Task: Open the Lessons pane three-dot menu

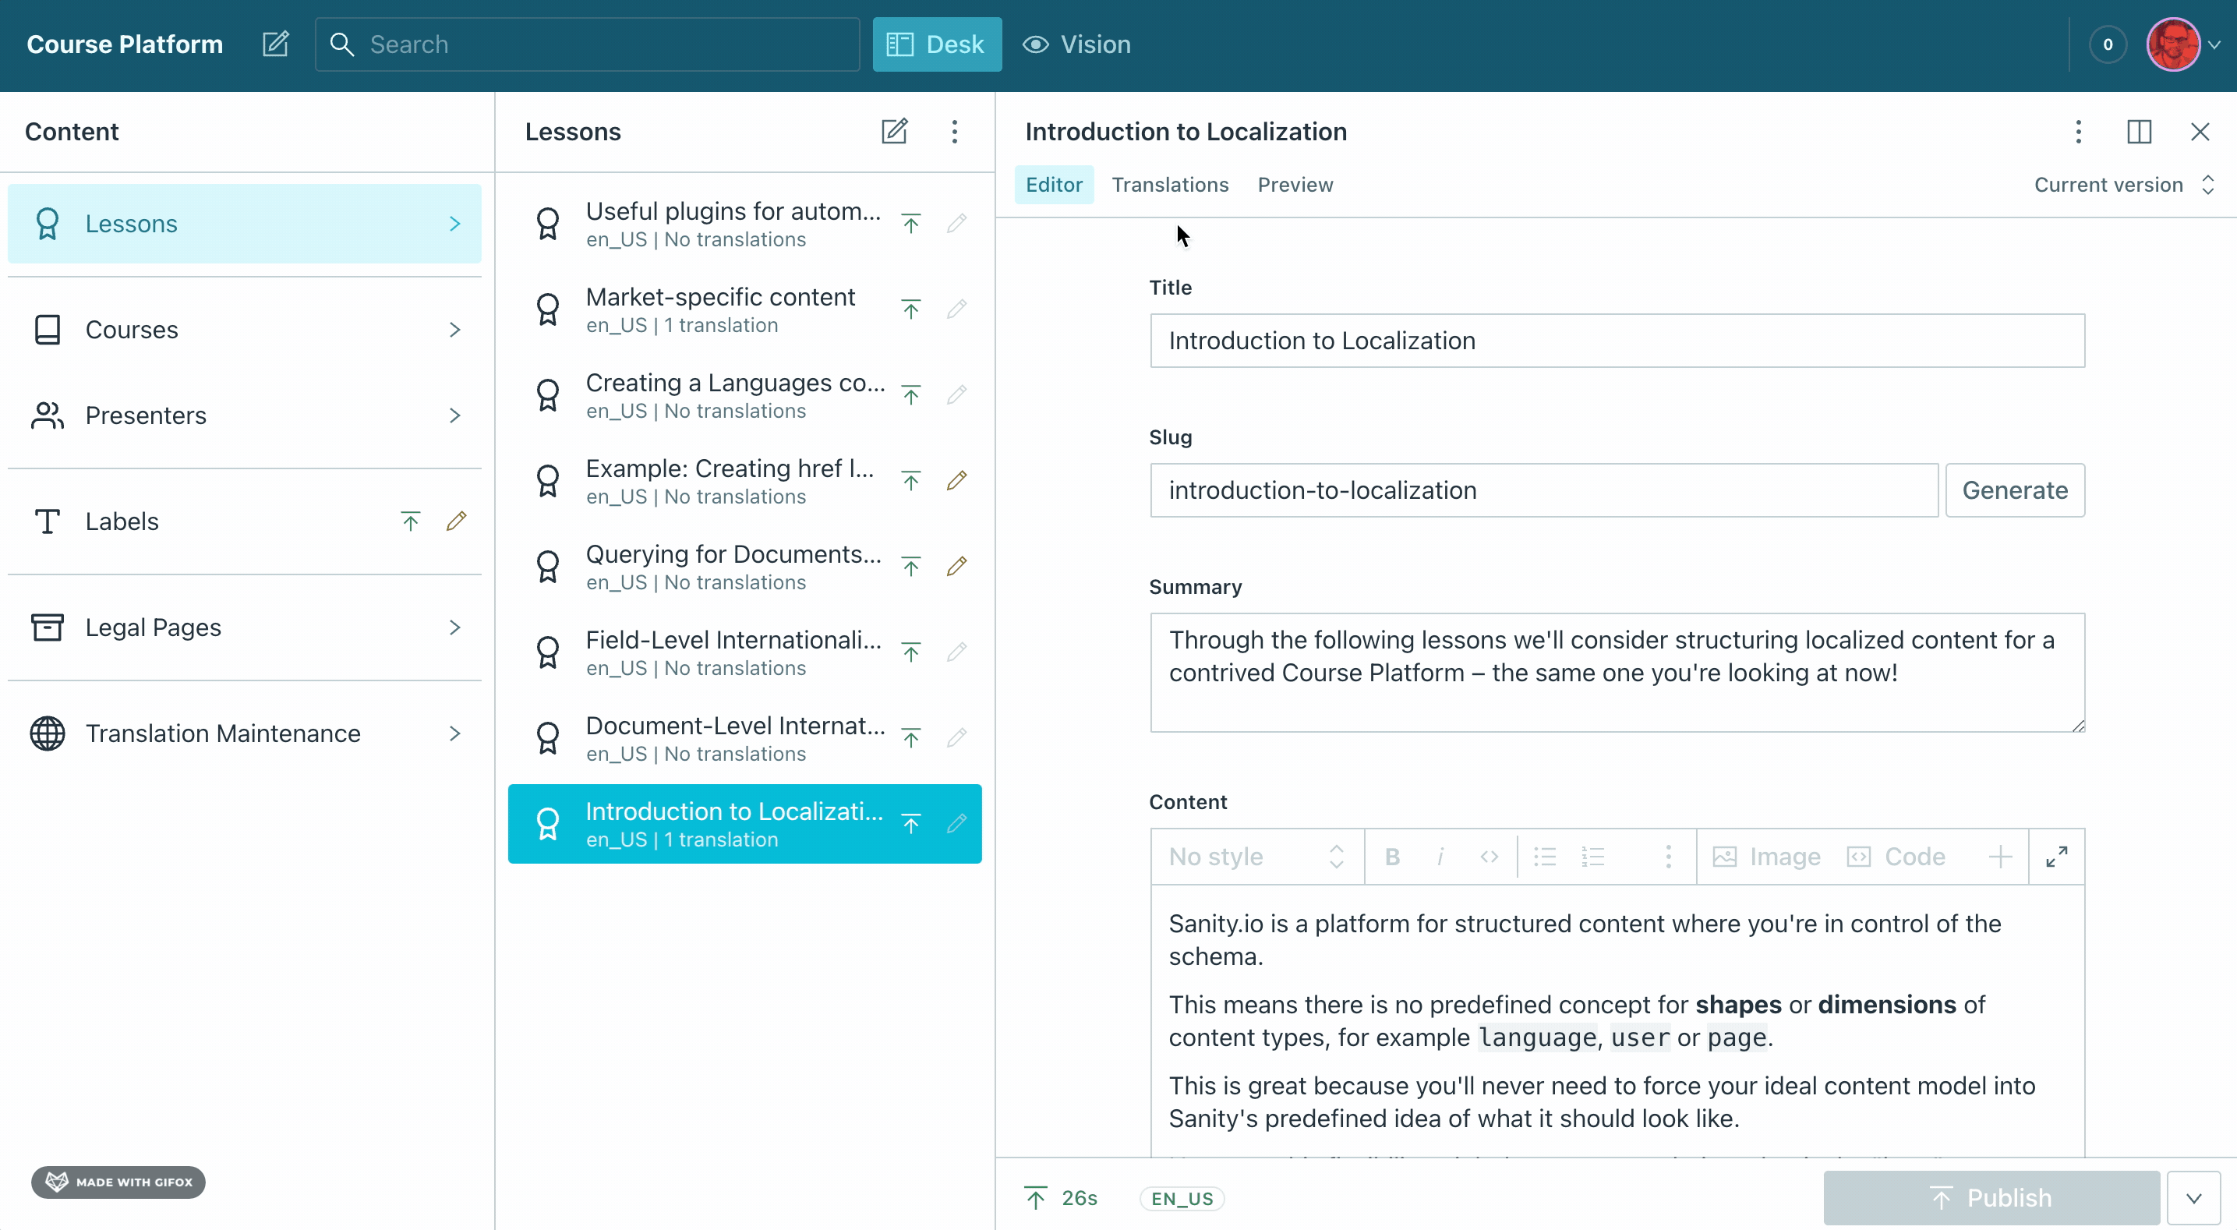Action: [x=954, y=131]
